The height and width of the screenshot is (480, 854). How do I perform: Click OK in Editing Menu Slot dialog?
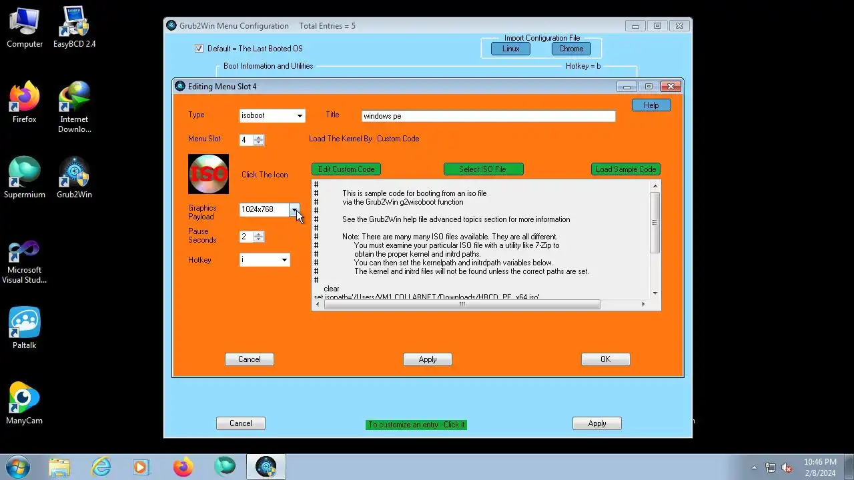point(605,359)
